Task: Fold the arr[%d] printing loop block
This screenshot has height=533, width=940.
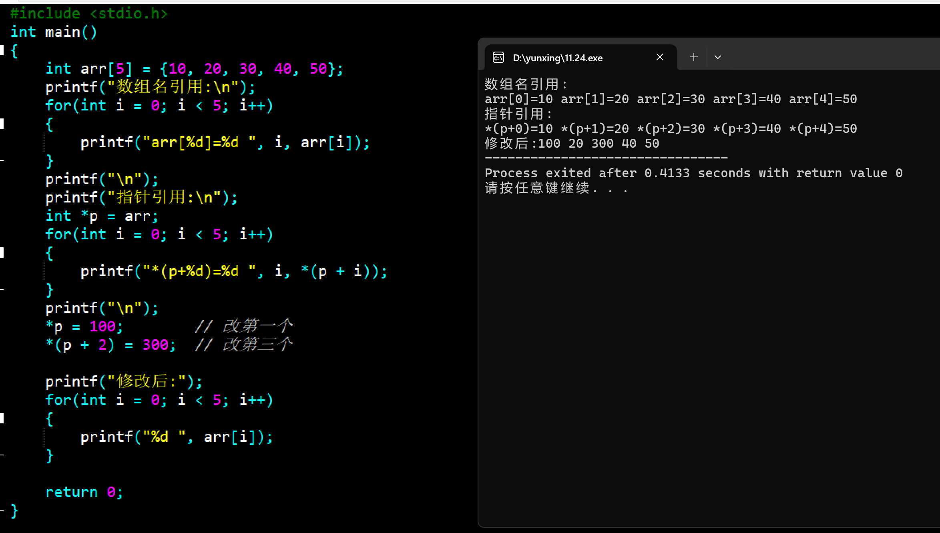Action: pos(2,124)
